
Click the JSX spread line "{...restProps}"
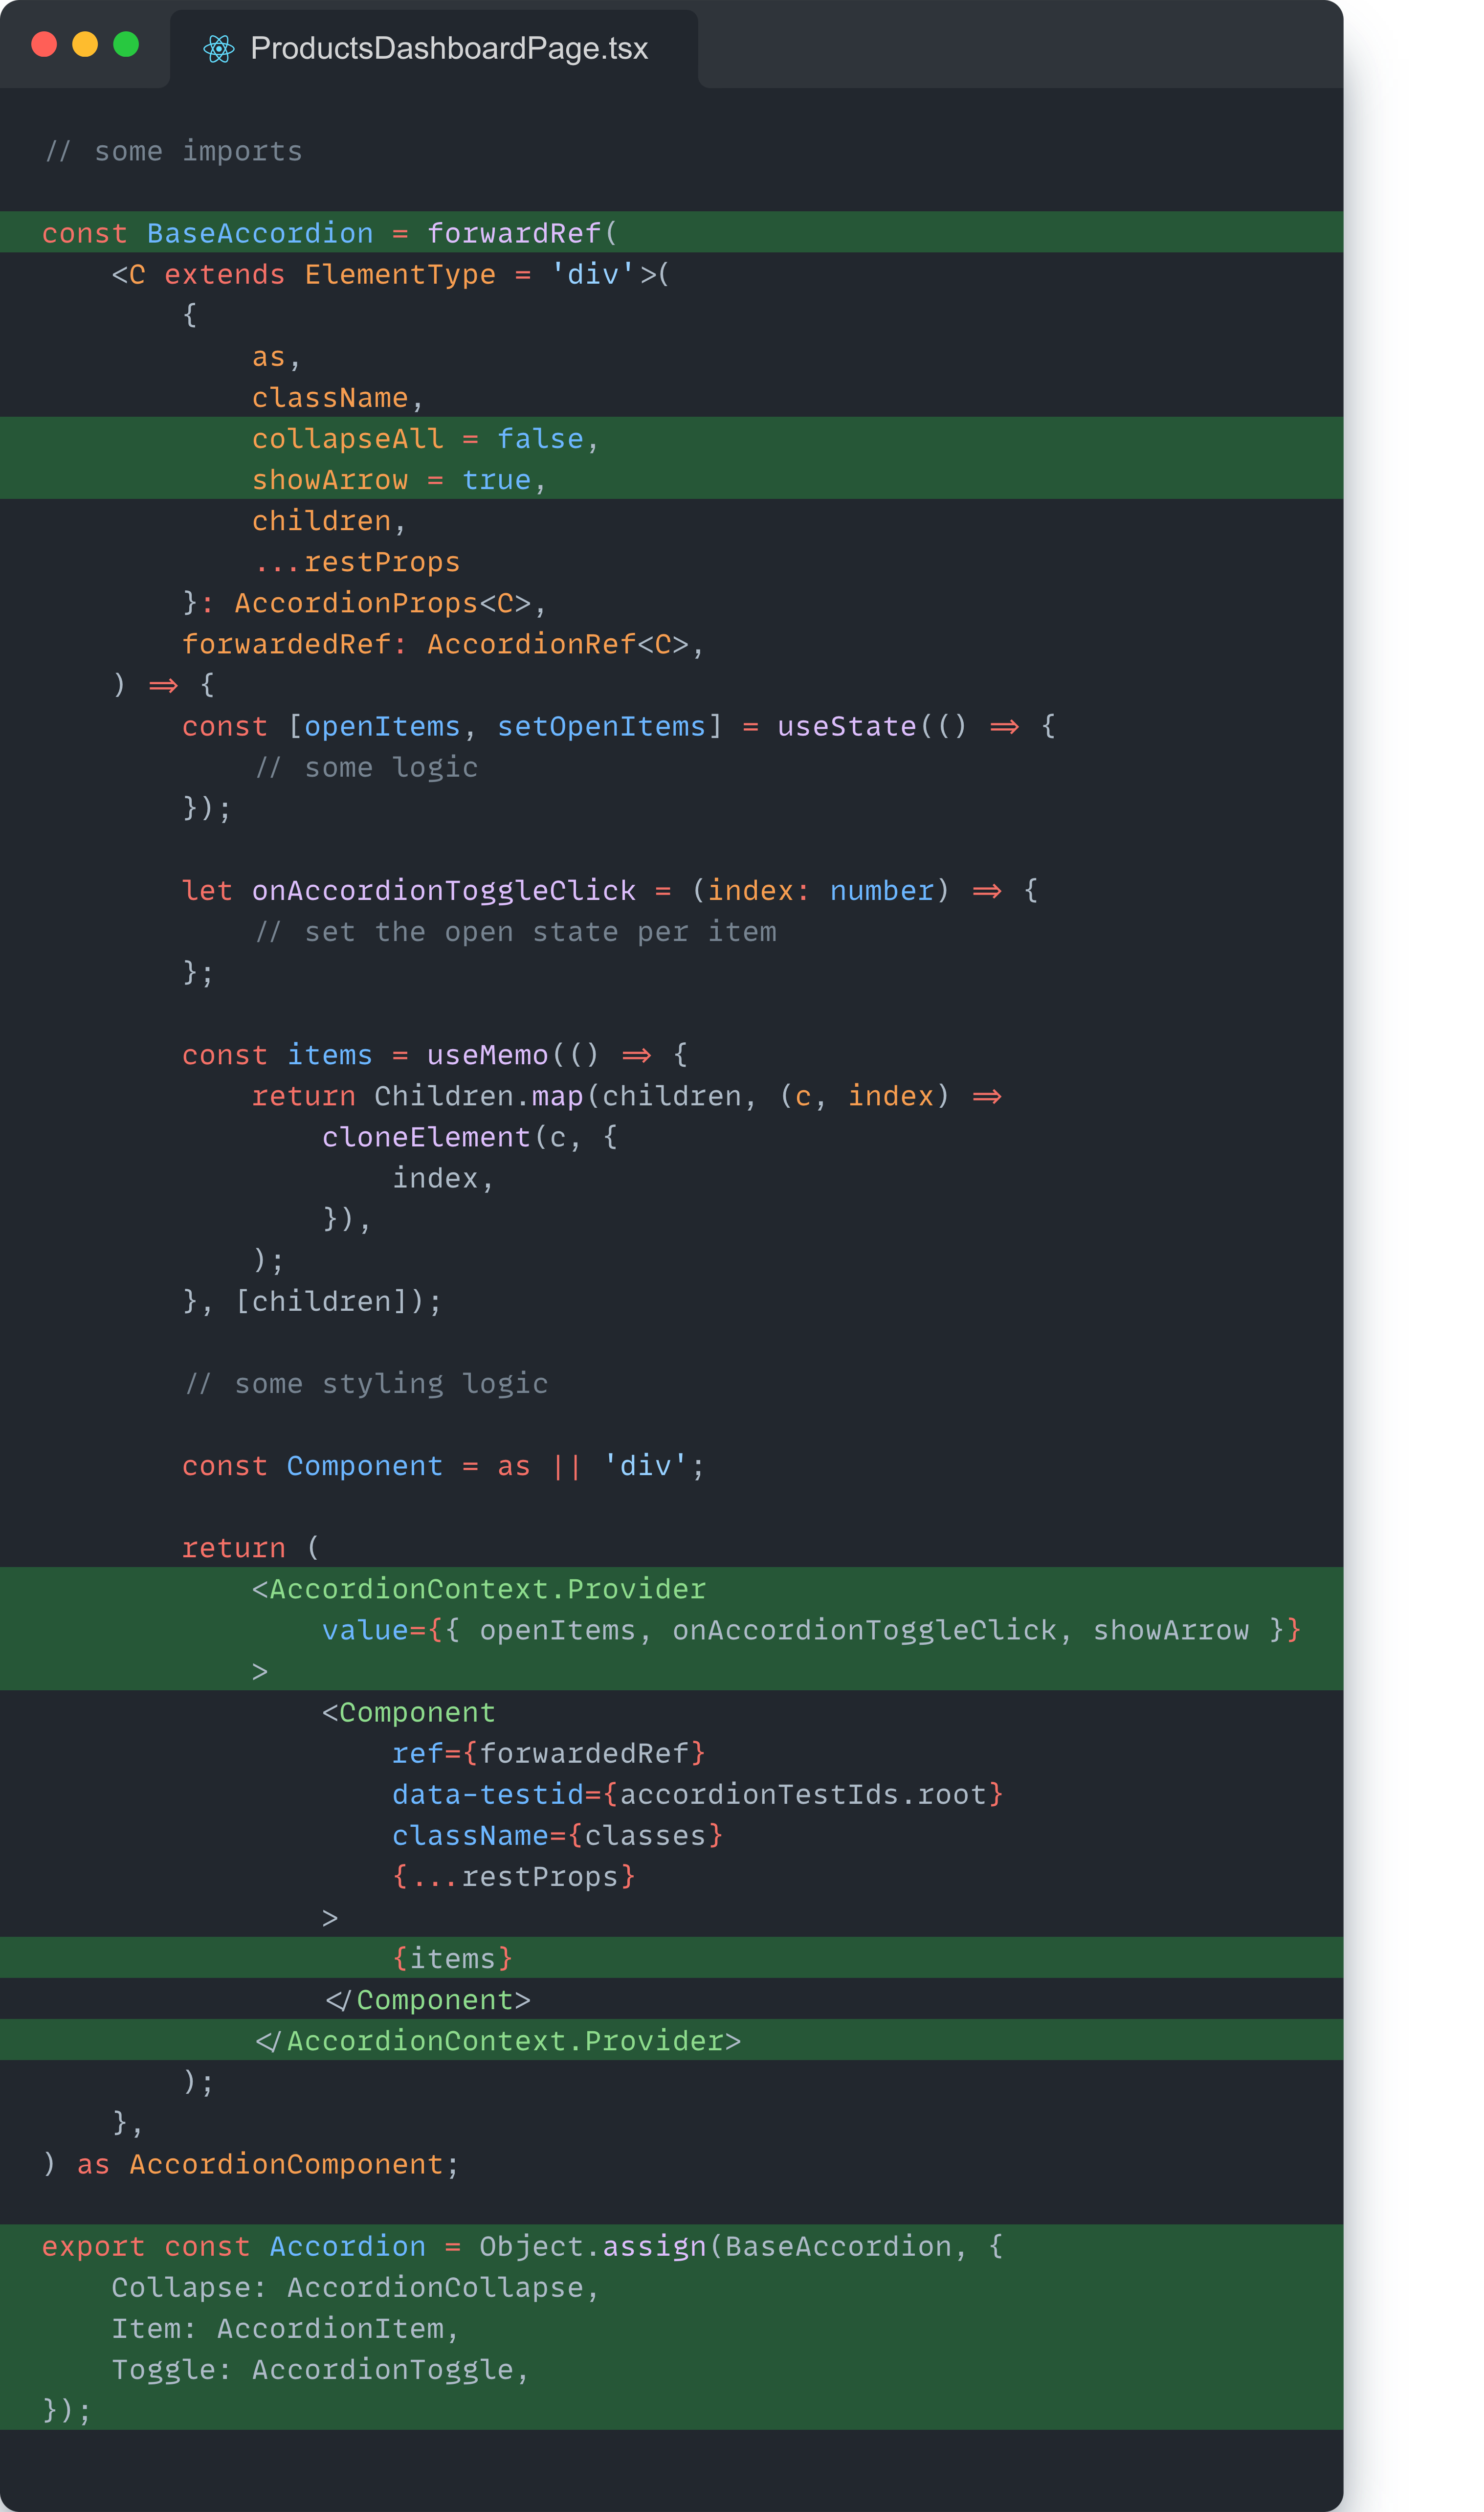click(x=514, y=1876)
